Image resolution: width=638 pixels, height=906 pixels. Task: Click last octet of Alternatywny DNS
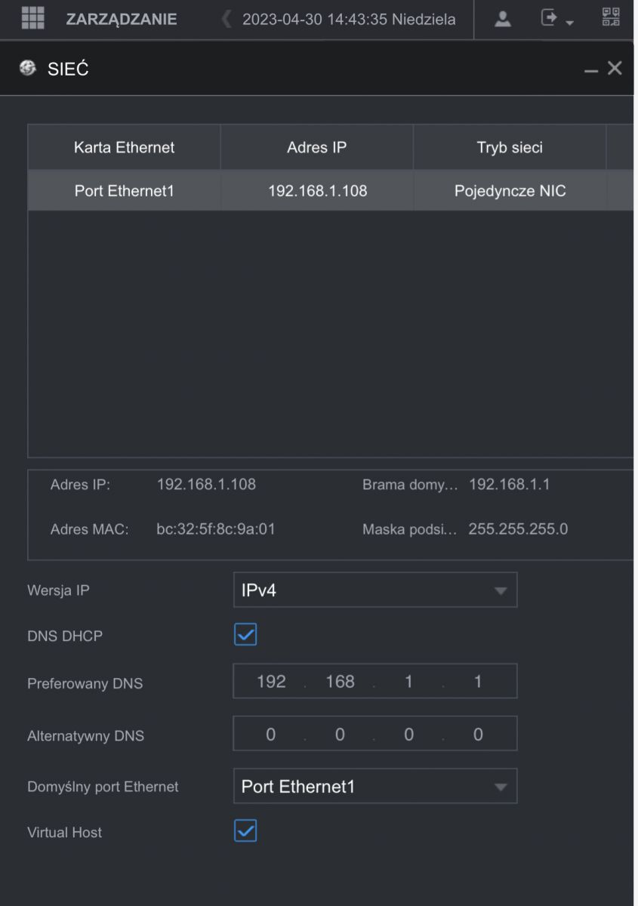coord(478,735)
